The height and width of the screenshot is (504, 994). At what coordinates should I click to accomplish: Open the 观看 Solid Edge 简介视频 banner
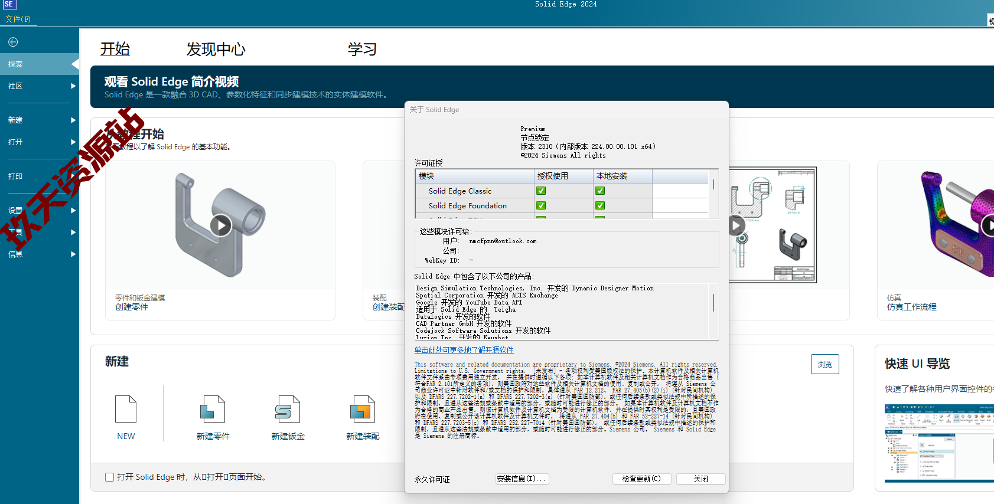pyautogui.click(x=542, y=87)
